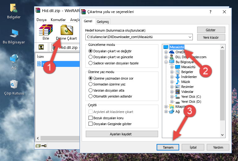Viewport: 238px width, 161px height.
Task: Expand Belgeler node in folder tree
Action: pyautogui.click(x=172, y=72)
